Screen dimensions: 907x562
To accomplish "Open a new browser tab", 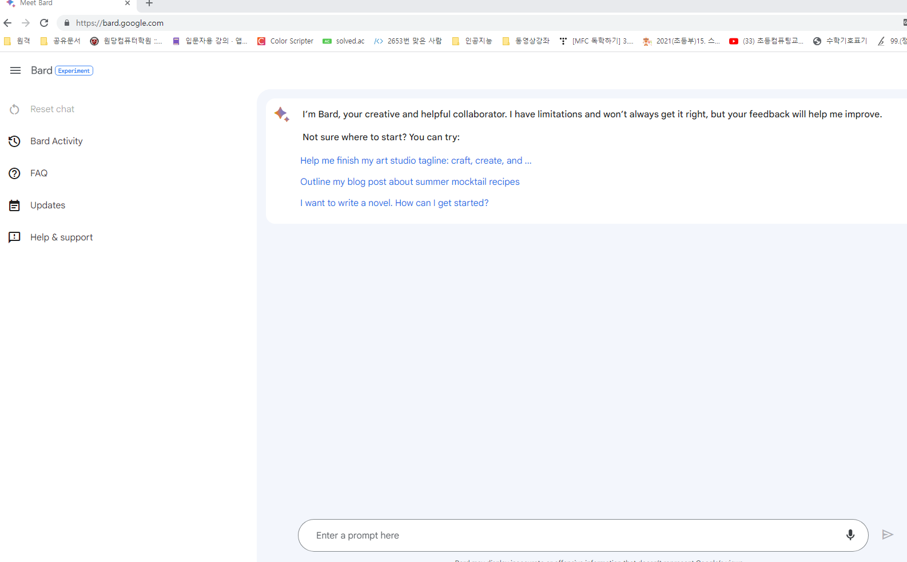I will (149, 3).
